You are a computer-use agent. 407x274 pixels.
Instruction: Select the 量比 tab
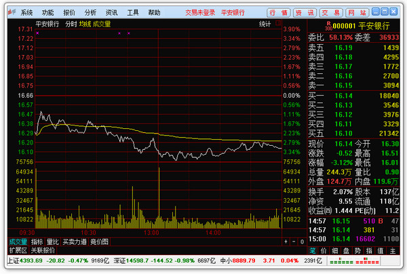(53, 242)
